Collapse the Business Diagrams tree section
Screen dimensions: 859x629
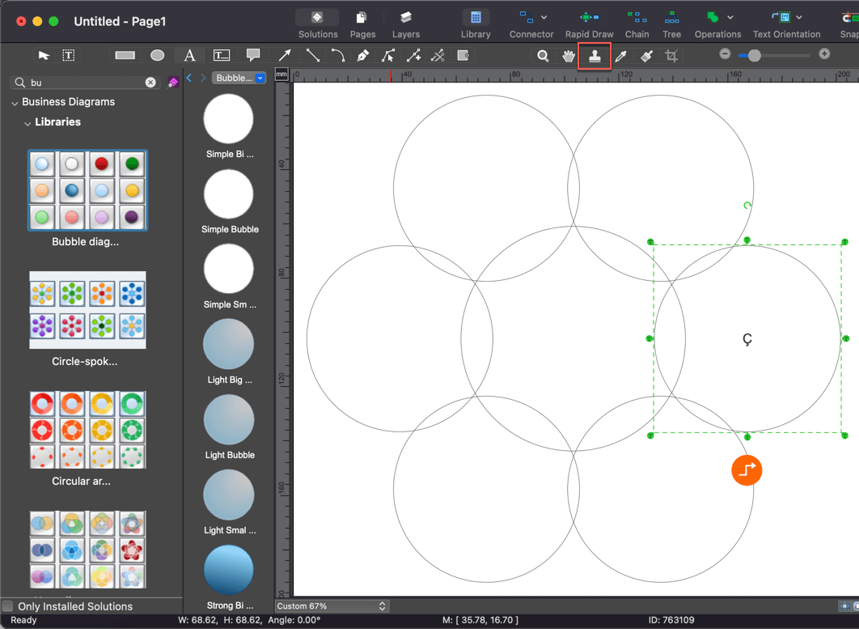click(x=15, y=103)
